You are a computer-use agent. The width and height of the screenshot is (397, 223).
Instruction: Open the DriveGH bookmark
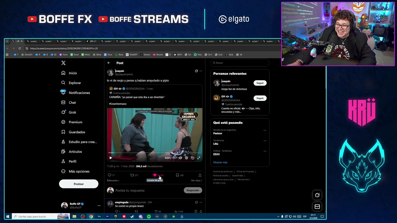[27, 55]
